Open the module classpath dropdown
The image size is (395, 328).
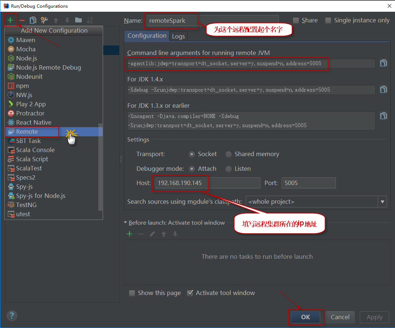(383, 202)
